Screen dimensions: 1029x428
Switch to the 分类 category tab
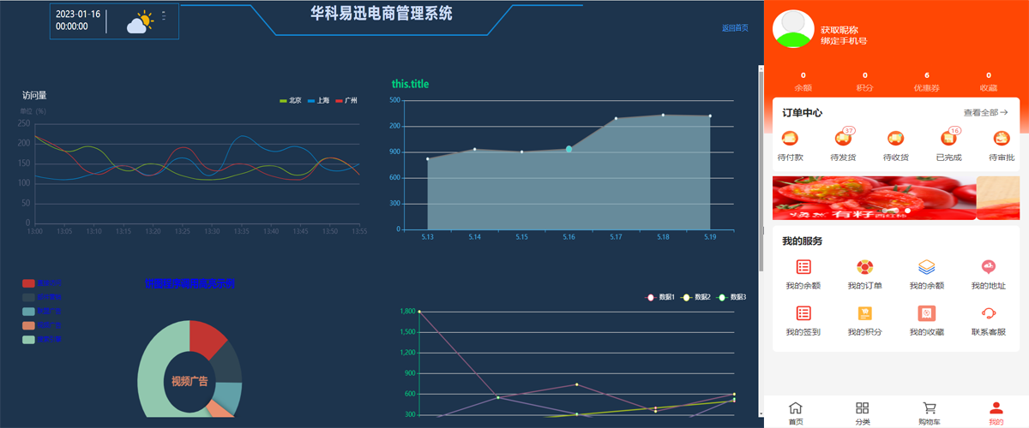(862, 413)
